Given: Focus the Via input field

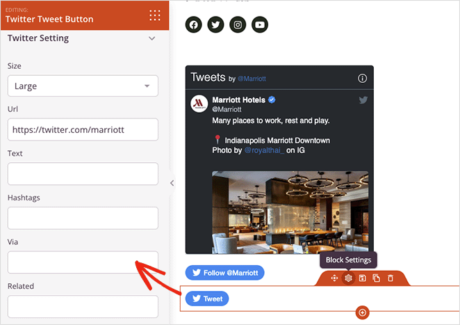Looking at the screenshot, I should click(x=83, y=262).
